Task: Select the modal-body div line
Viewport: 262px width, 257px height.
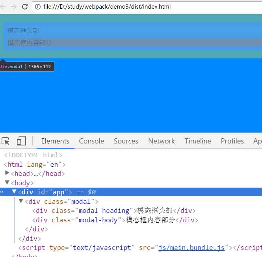Action: pos(115,220)
